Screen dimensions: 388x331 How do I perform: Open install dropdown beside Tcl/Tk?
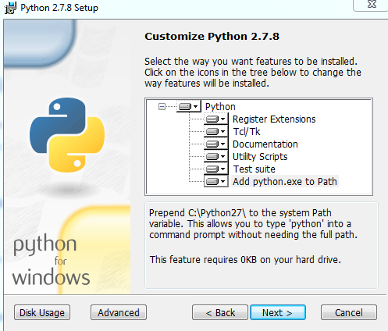click(x=215, y=131)
